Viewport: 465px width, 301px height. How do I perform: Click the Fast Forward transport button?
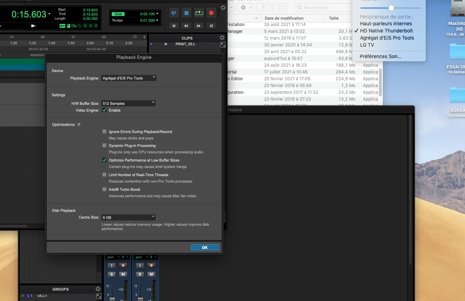pyautogui.click(x=199, y=26)
